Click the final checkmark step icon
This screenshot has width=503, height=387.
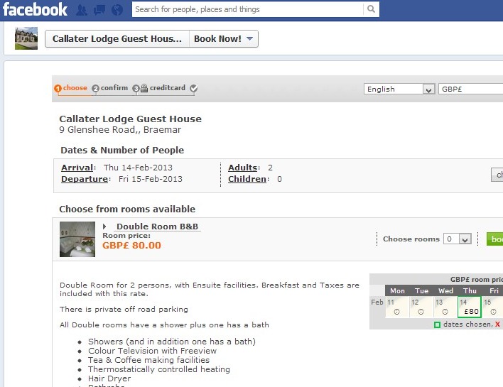(x=193, y=88)
